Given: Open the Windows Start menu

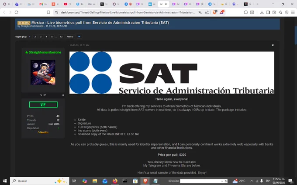Looking at the screenshot, I should pyautogui.click(x=5, y=181).
